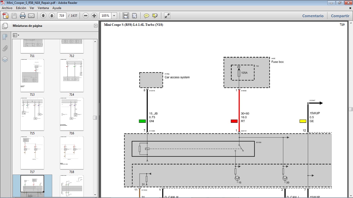The height and width of the screenshot is (198, 353).
Task: Open the Ver menu
Action: tap(32, 8)
